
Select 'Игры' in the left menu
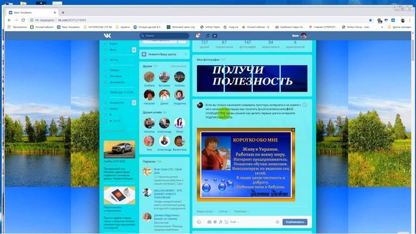coord(113,49)
